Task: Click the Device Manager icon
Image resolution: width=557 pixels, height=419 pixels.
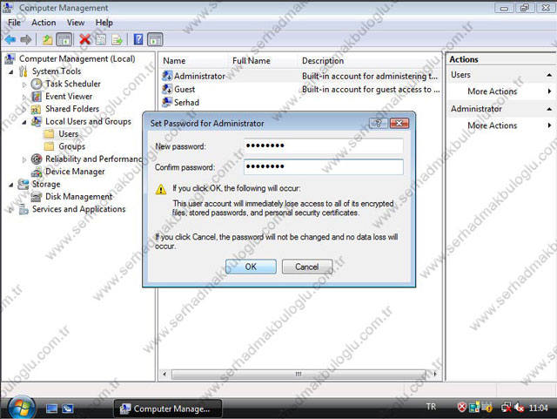Action: click(37, 172)
